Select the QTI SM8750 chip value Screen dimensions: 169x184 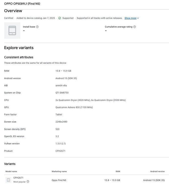[x=62, y=93]
